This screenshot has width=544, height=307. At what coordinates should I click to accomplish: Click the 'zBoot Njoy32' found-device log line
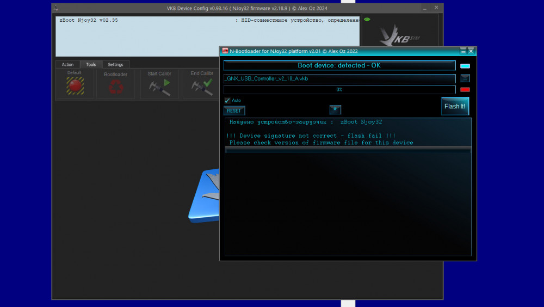pyautogui.click(x=306, y=122)
